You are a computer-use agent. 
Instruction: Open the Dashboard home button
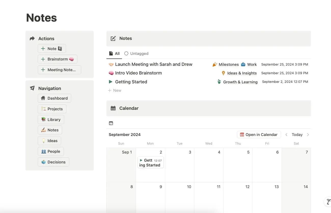[54, 98]
